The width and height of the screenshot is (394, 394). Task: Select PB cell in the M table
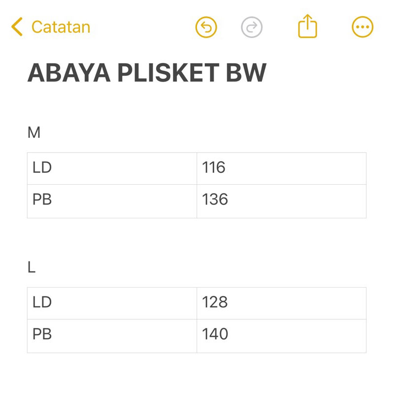[x=112, y=201]
